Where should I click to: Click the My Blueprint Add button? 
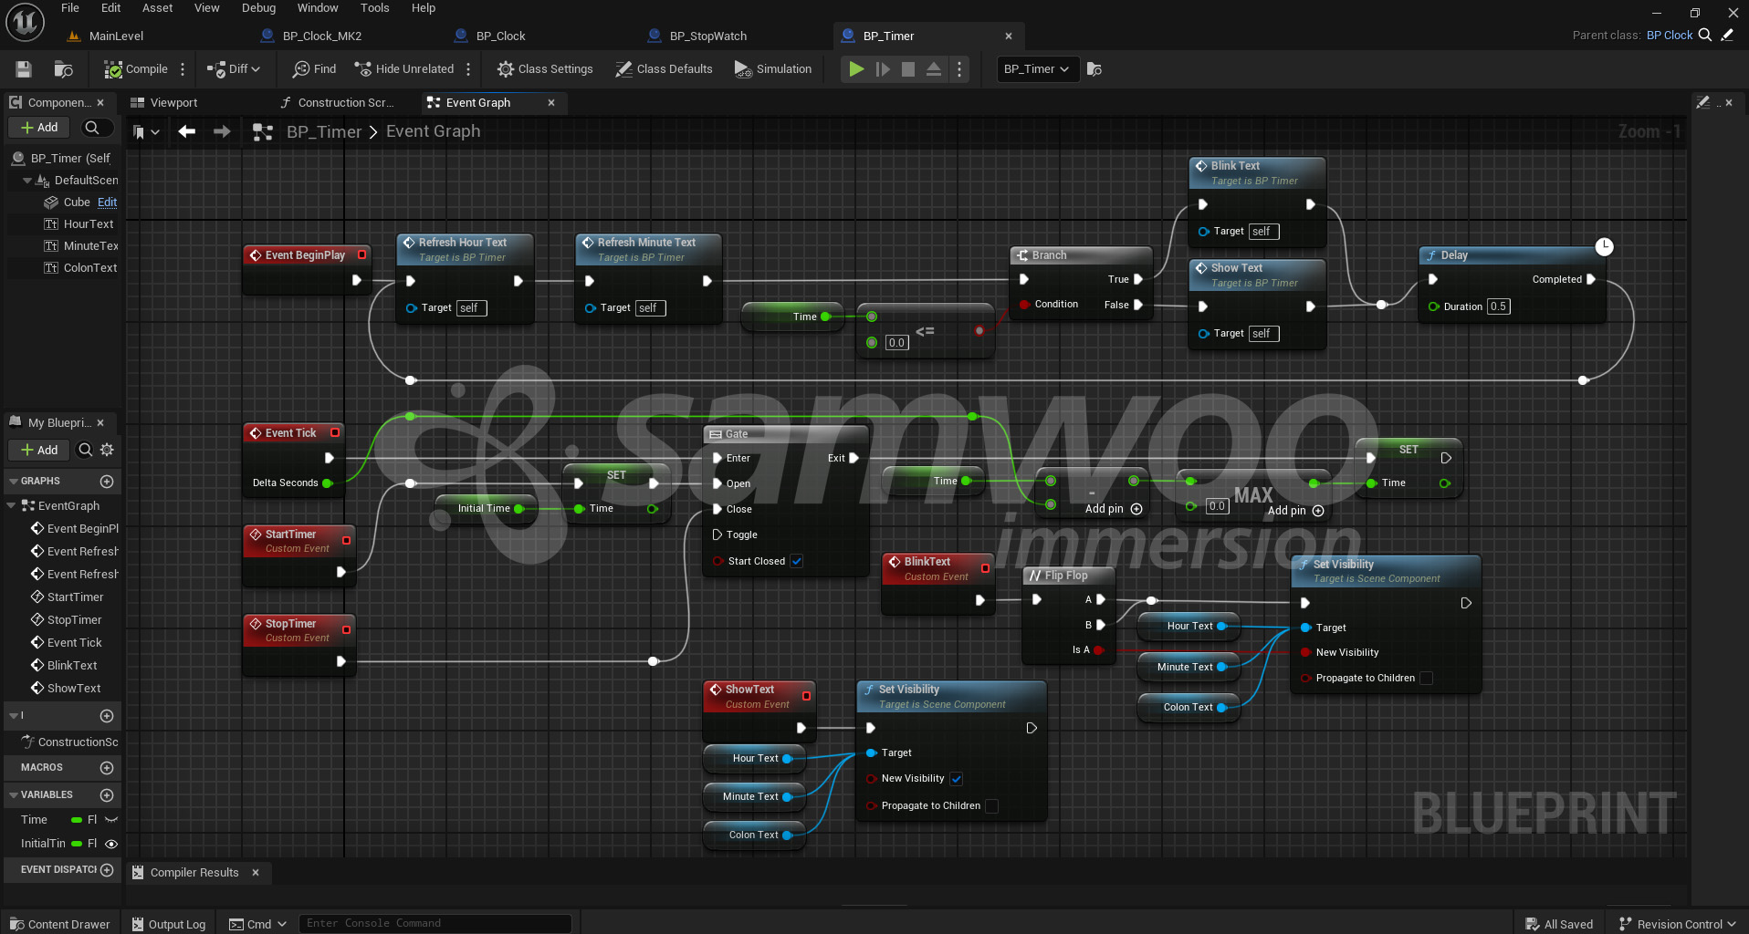click(39, 450)
